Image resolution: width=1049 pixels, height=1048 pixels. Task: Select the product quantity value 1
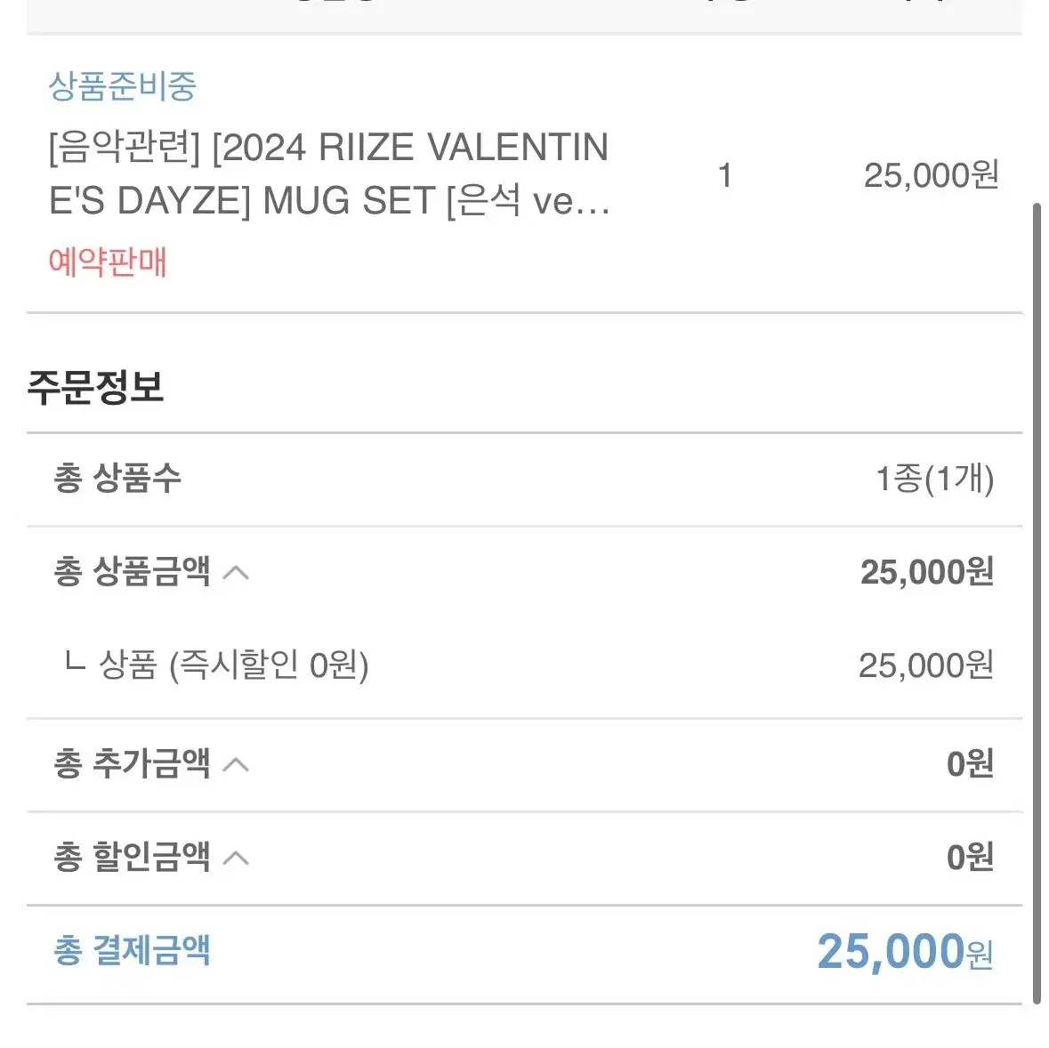[724, 176]
